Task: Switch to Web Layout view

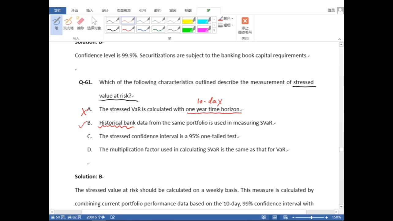Action: pos(286,217)
